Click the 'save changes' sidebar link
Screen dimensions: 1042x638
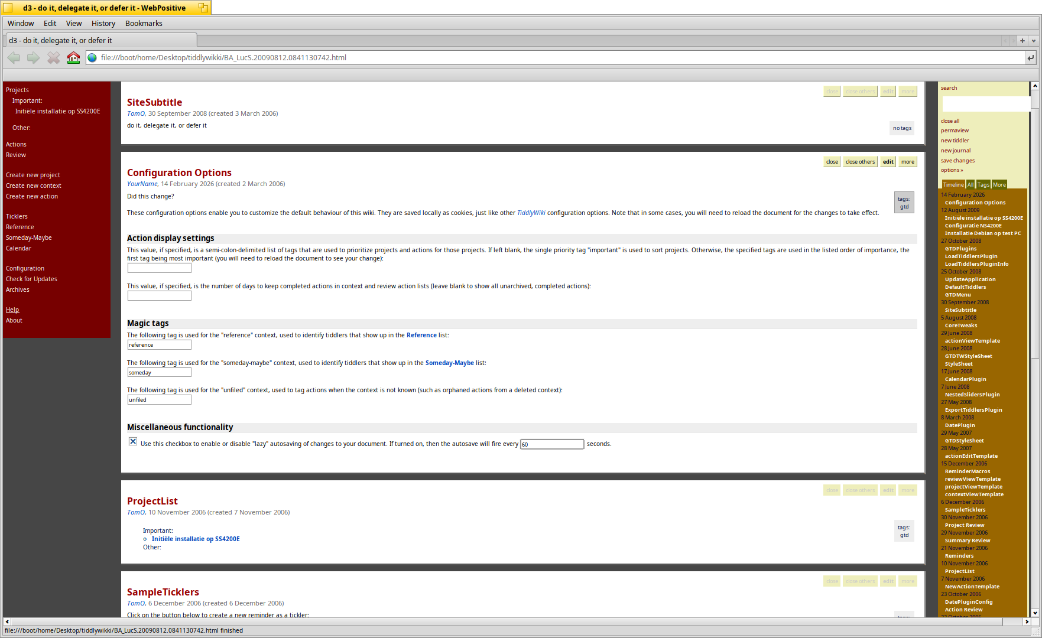957,161
